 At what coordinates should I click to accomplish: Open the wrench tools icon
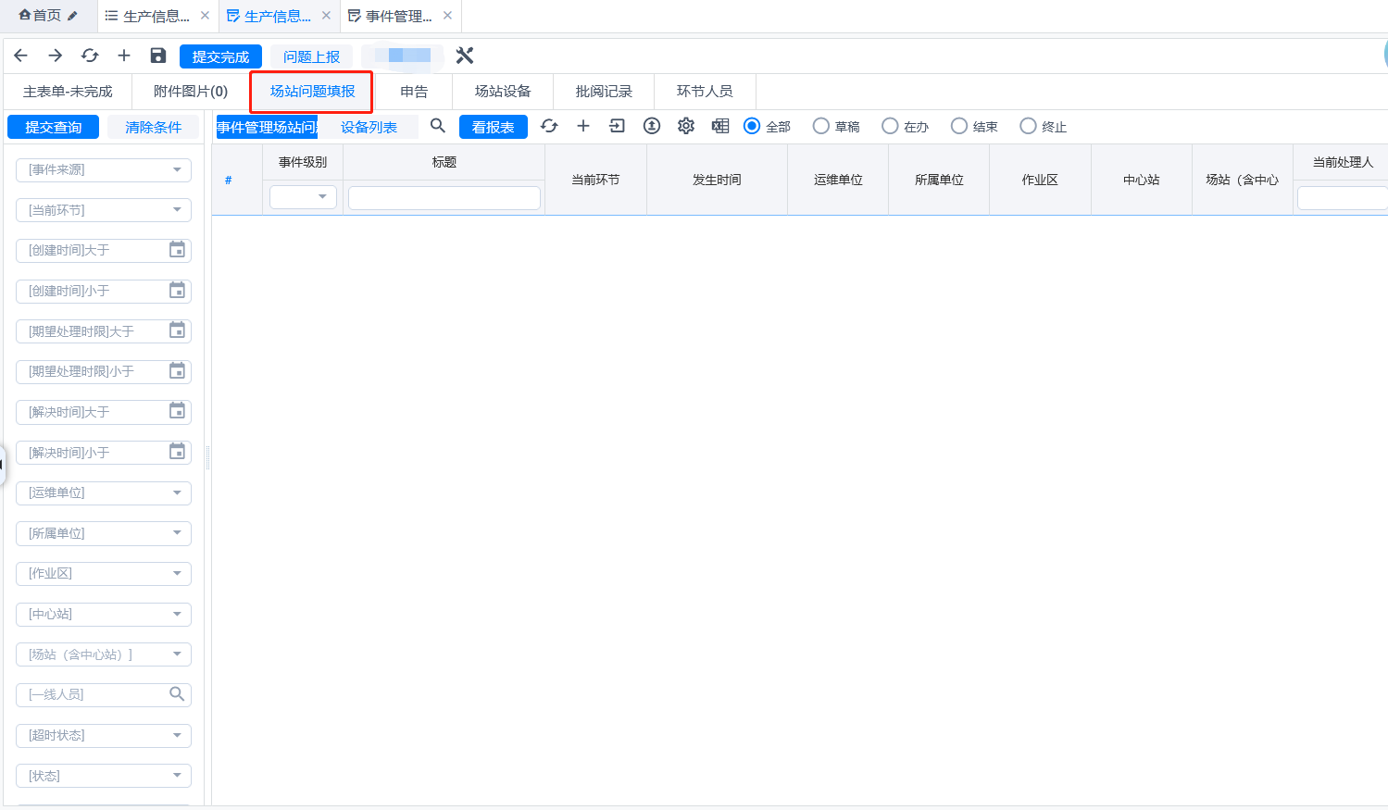pos(465,56)
